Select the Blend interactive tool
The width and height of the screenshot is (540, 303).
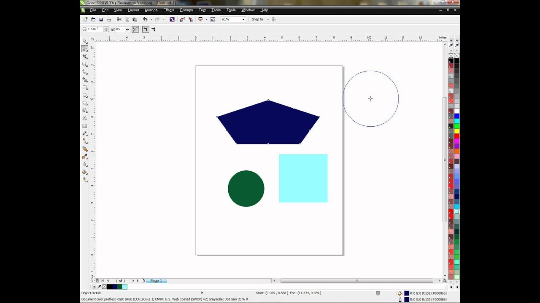pyautogui.click(x=85, y=149)
